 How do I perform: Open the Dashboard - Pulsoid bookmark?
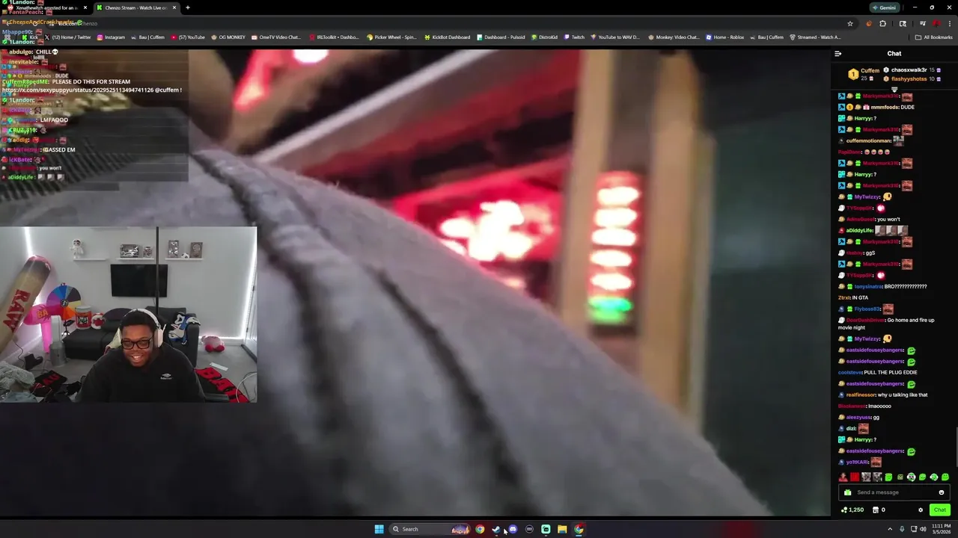(501, 37)
